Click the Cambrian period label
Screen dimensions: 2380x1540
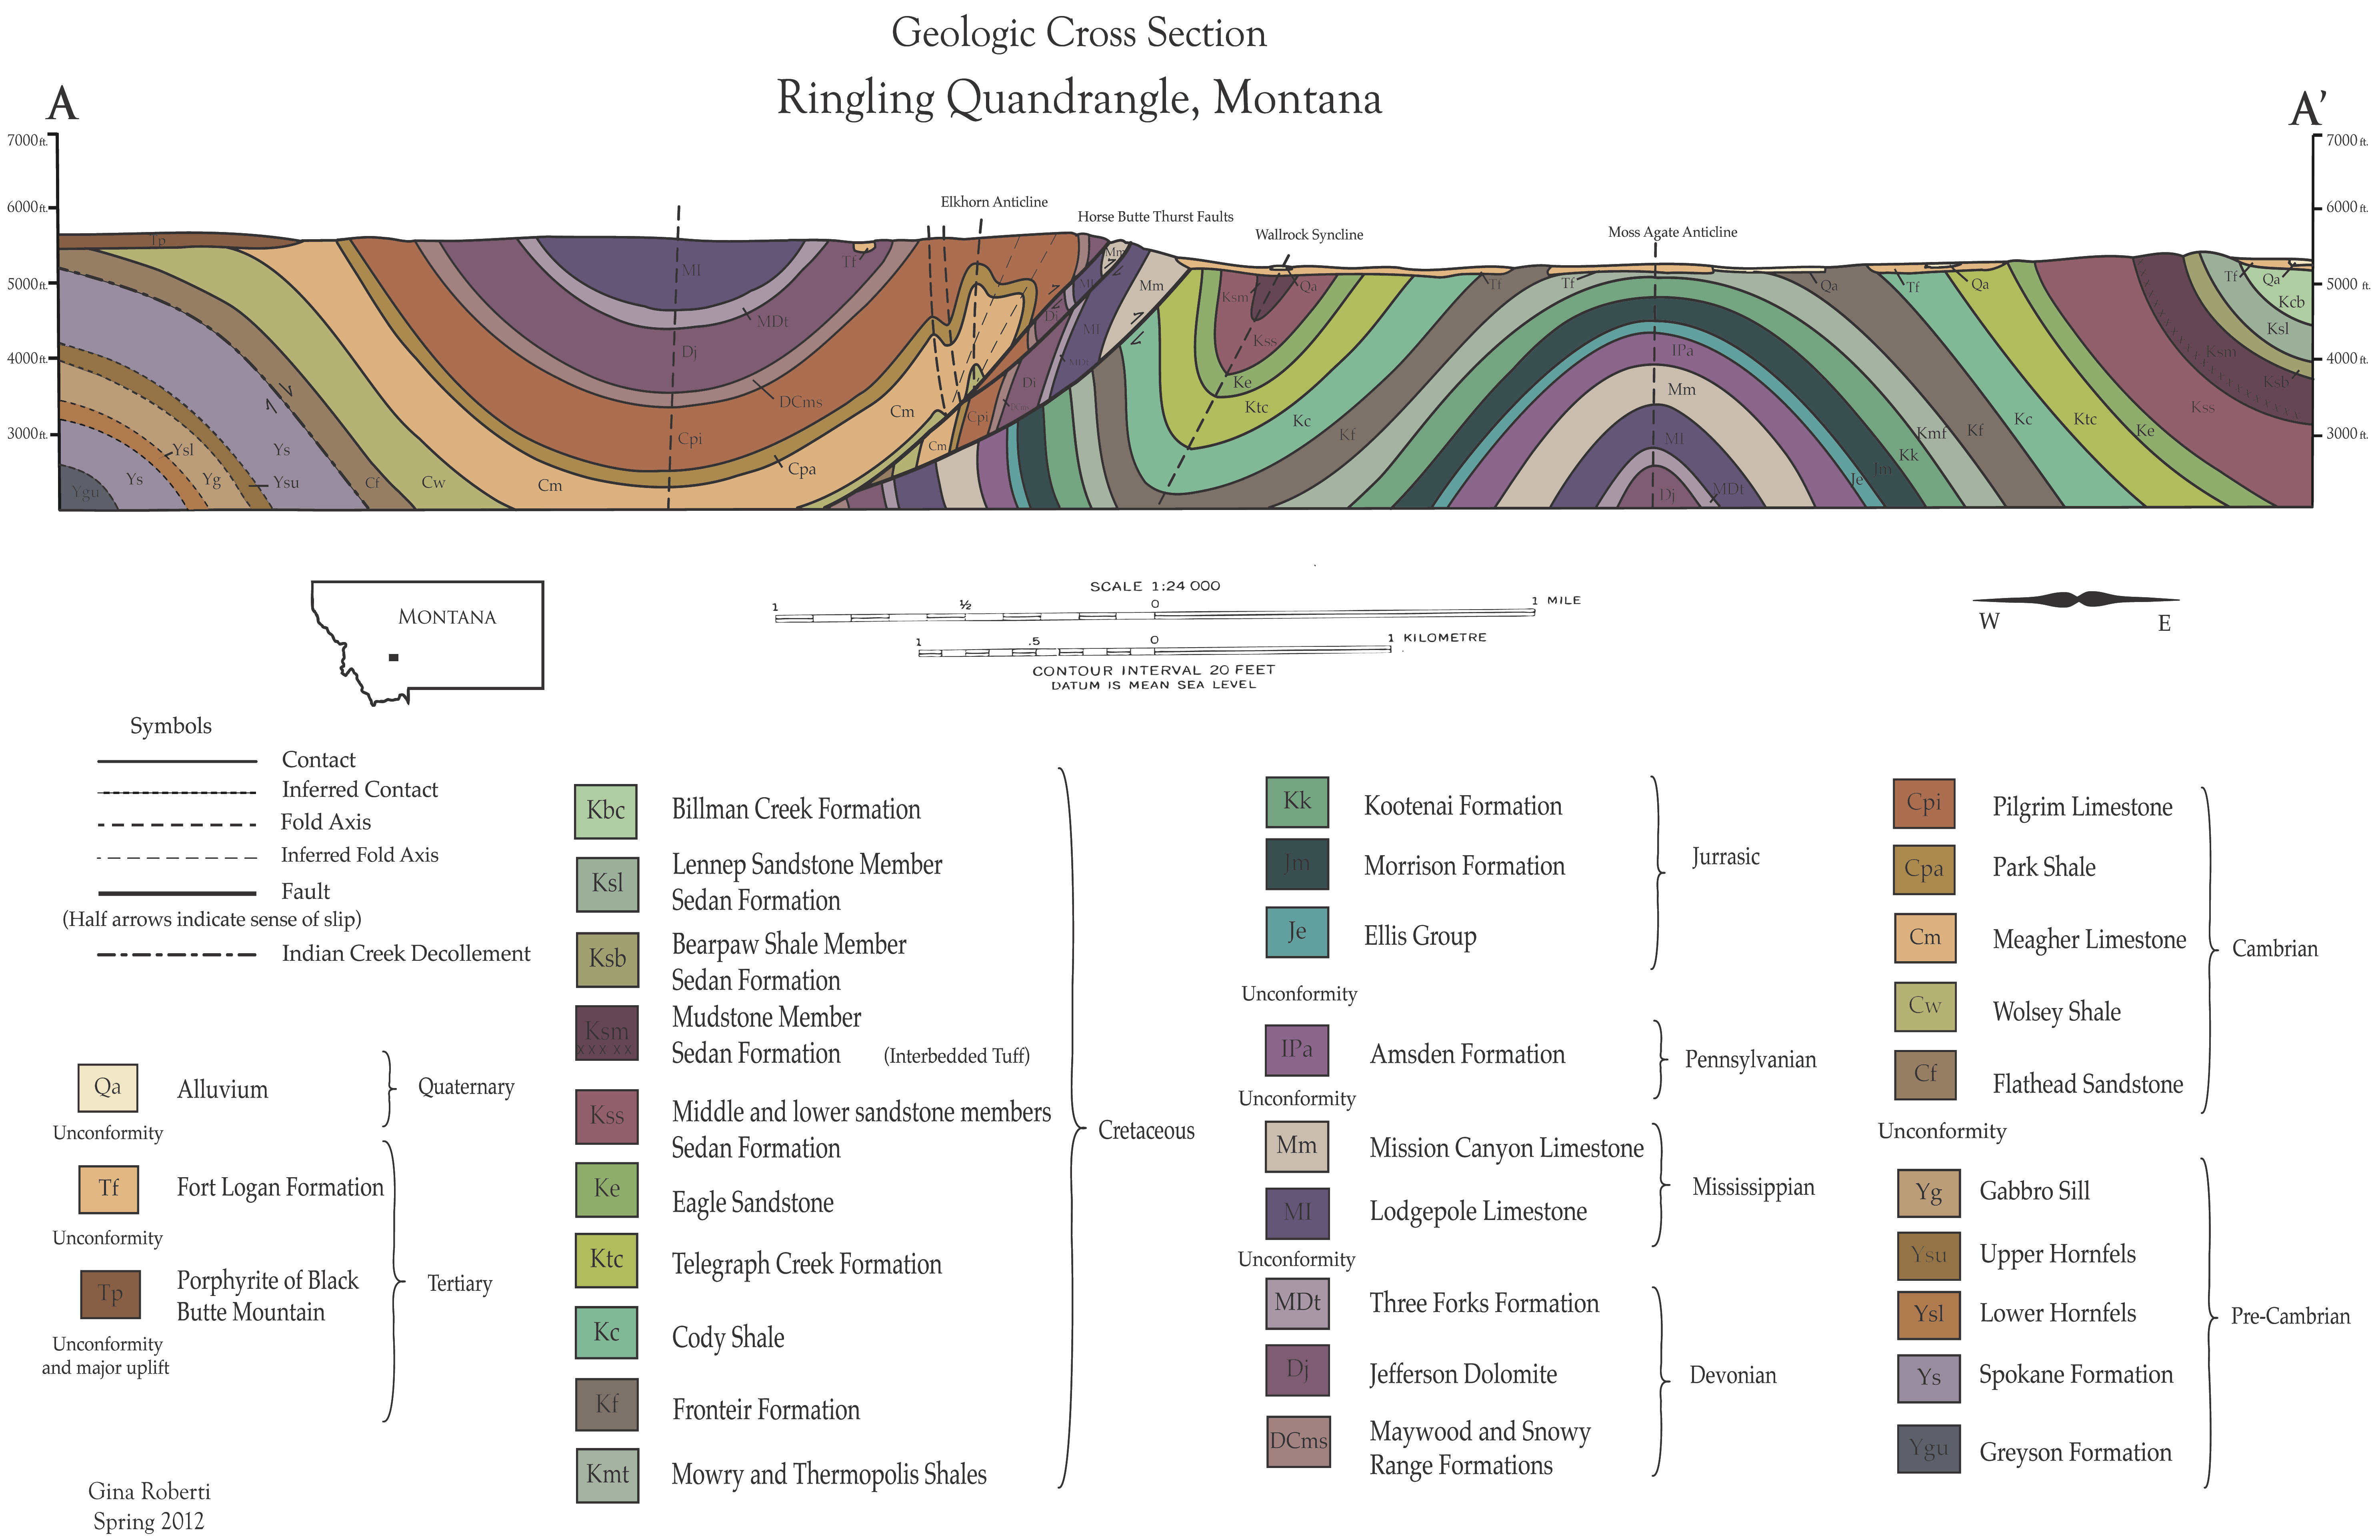coord(2275,949)
